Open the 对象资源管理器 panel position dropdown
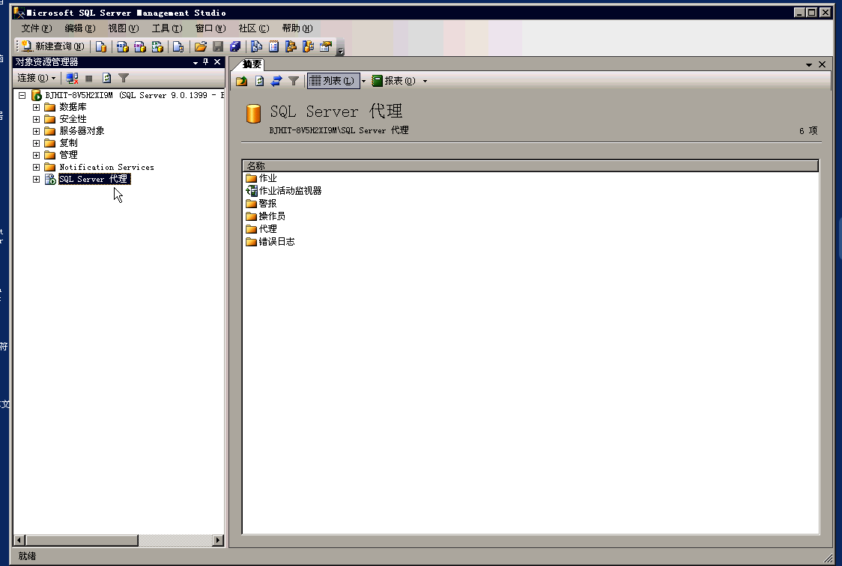Image resolution: width=842 pixels, height=566 pixels. pos(196,63)
